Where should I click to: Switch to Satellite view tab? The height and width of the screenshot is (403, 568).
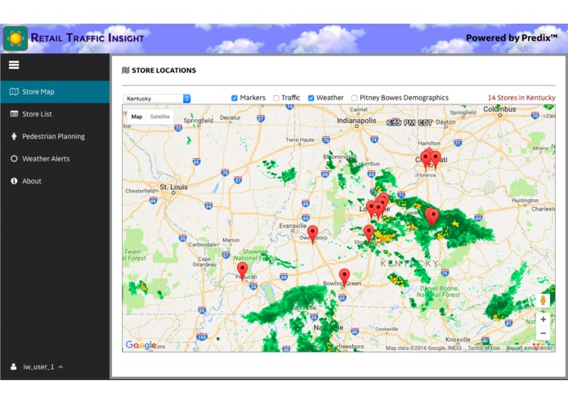(x=159, y=117)
